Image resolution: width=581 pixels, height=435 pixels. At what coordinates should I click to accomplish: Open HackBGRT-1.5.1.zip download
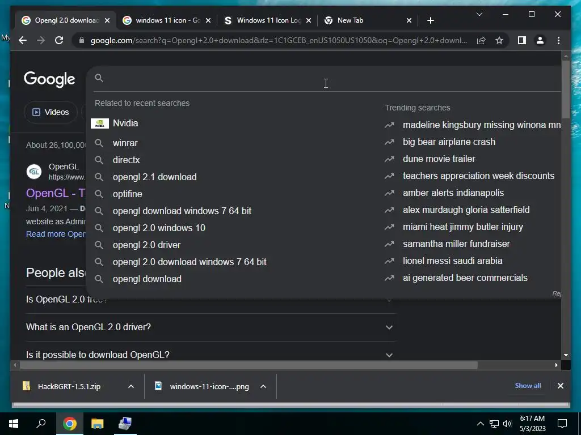[69, 386]
